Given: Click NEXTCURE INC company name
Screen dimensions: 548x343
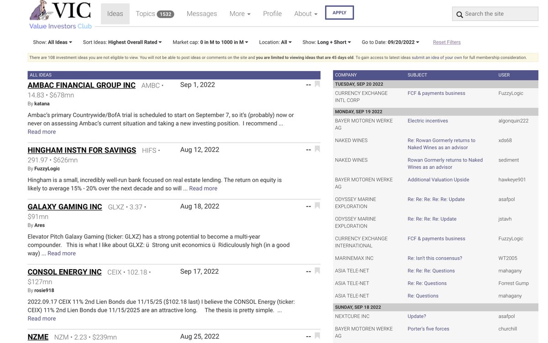Looking at the screenshot, I should pos(352,317).
